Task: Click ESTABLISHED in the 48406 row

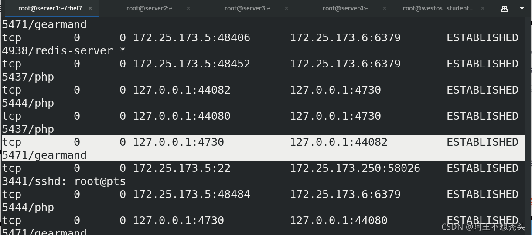Action: (x=482, y=38)
